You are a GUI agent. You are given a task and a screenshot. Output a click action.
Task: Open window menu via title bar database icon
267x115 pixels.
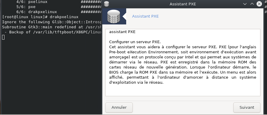click(107, 4)
